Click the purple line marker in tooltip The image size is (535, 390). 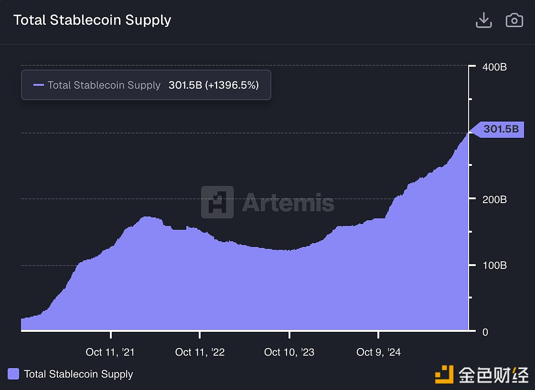click(x=39, y=85)
